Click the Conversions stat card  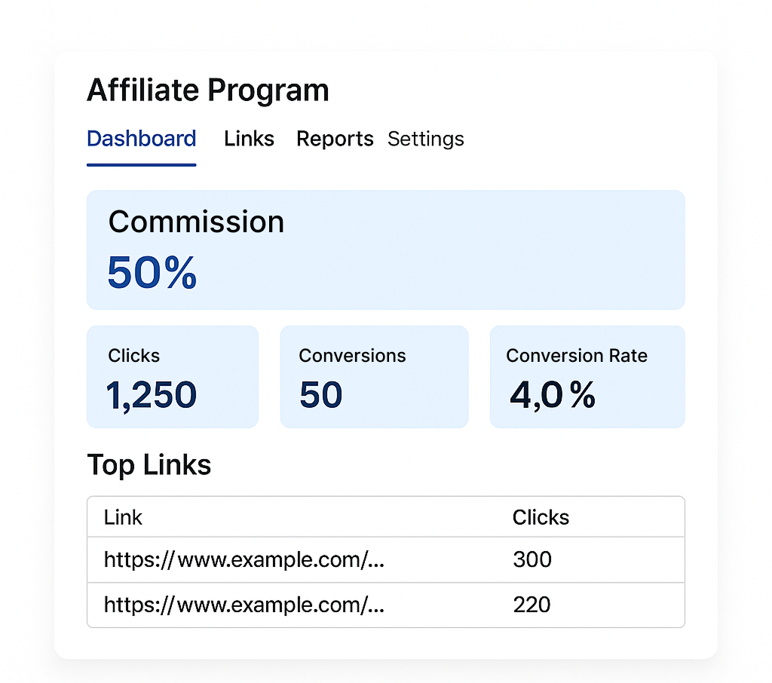(374, 377)
